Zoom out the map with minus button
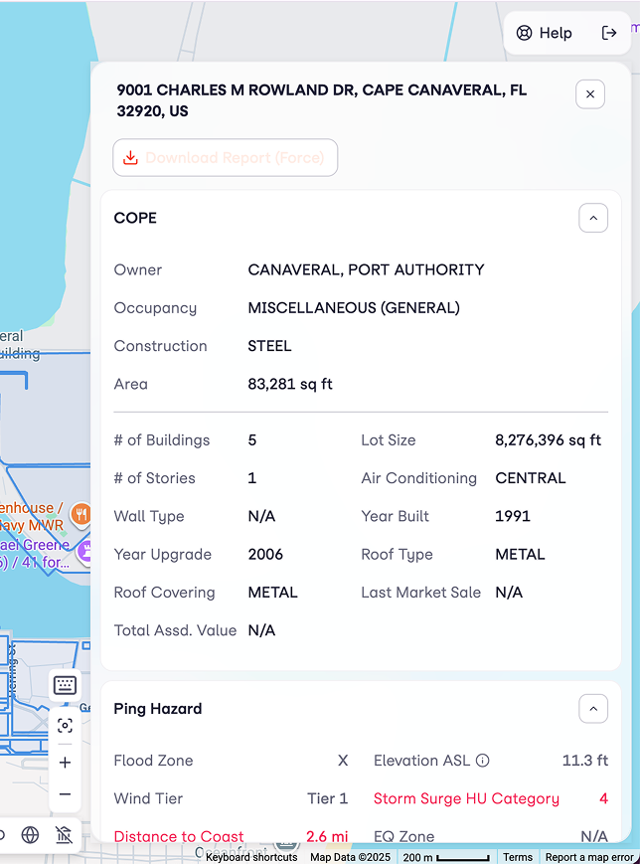 click(65, 794)
